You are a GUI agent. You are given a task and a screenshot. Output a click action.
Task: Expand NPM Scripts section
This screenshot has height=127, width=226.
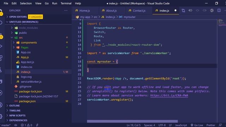(17, 115)
